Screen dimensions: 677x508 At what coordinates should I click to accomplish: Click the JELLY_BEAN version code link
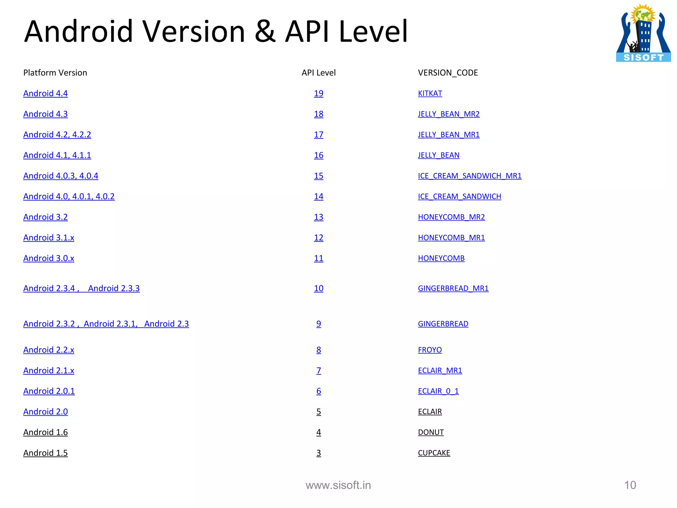[439, 155]
